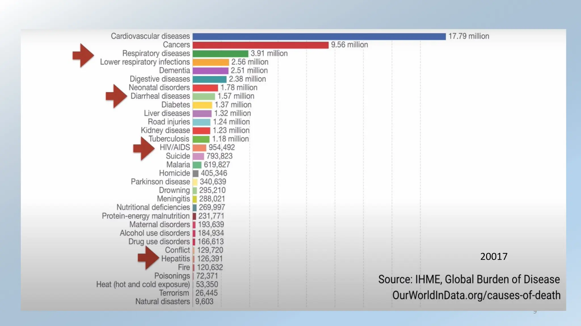
Task: Click the blue Cardiovascular diseases bar
Action: point(319,37)
